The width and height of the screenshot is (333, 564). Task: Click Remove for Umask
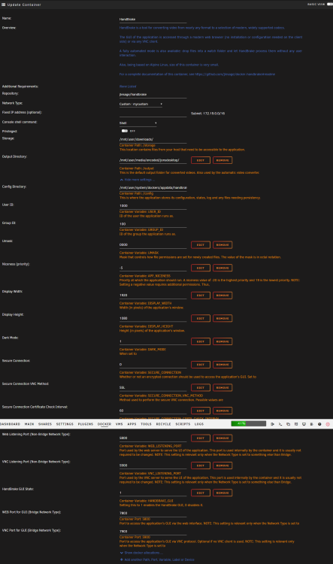pyautogui.click(x=223, y=245)
